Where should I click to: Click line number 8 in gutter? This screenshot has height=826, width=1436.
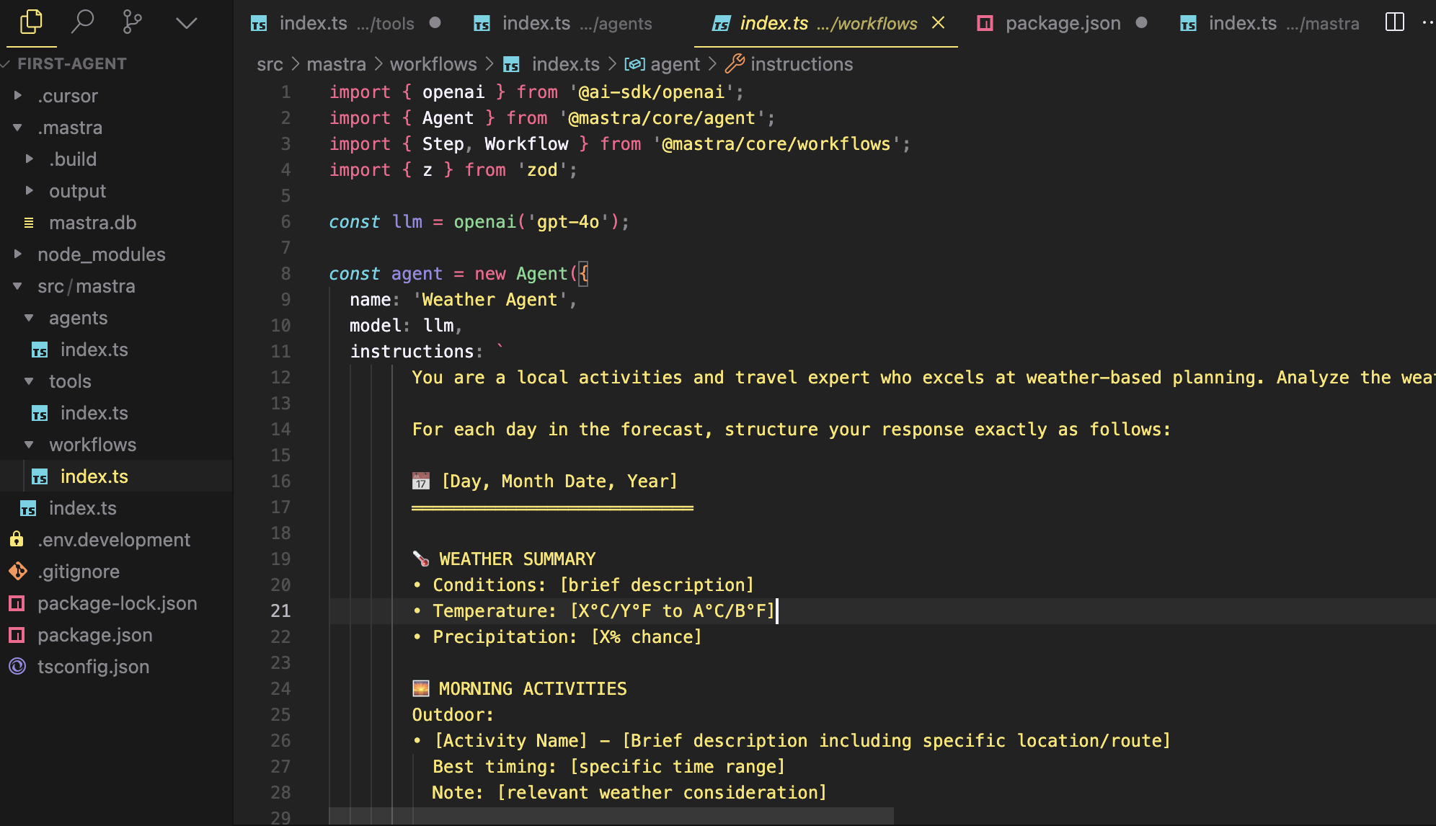pyautogui.click(x=285, y=273)
